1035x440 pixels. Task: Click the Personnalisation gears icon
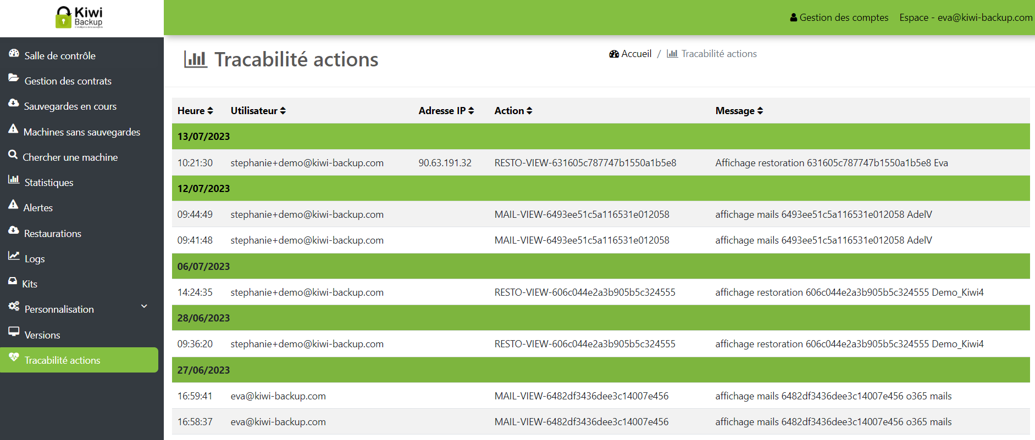[14, 307]
